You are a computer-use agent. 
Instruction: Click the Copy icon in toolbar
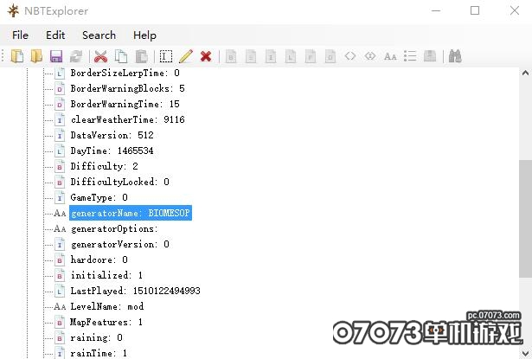click(x=121, y=56)
